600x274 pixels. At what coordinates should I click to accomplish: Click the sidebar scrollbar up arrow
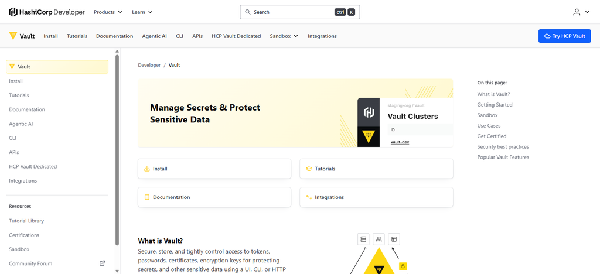(117, 51)
